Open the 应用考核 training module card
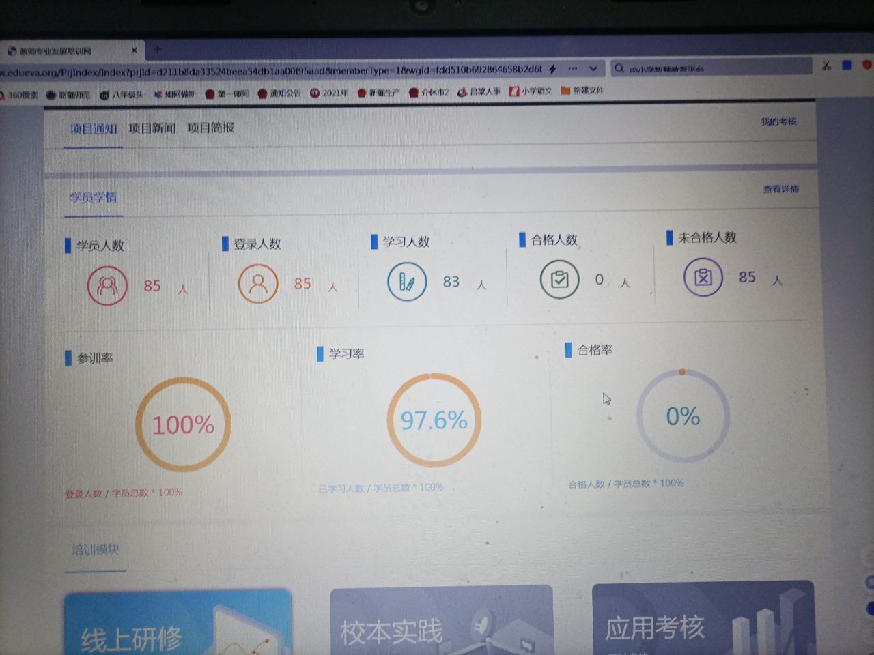 [702, 617]
